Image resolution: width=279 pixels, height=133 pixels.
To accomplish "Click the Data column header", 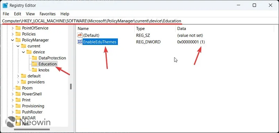I will coord(224,29).
